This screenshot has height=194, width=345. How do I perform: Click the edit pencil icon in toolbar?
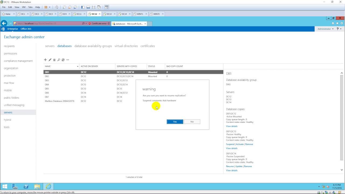[x=50, y=60]
